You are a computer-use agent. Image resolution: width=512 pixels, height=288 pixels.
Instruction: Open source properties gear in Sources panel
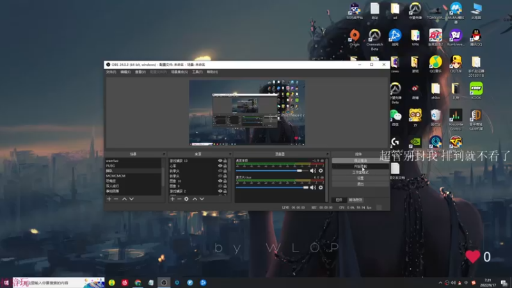coord(186,199)
